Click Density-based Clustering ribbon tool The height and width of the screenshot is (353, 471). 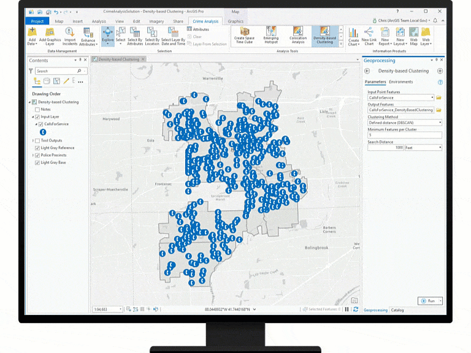point(324,36)
